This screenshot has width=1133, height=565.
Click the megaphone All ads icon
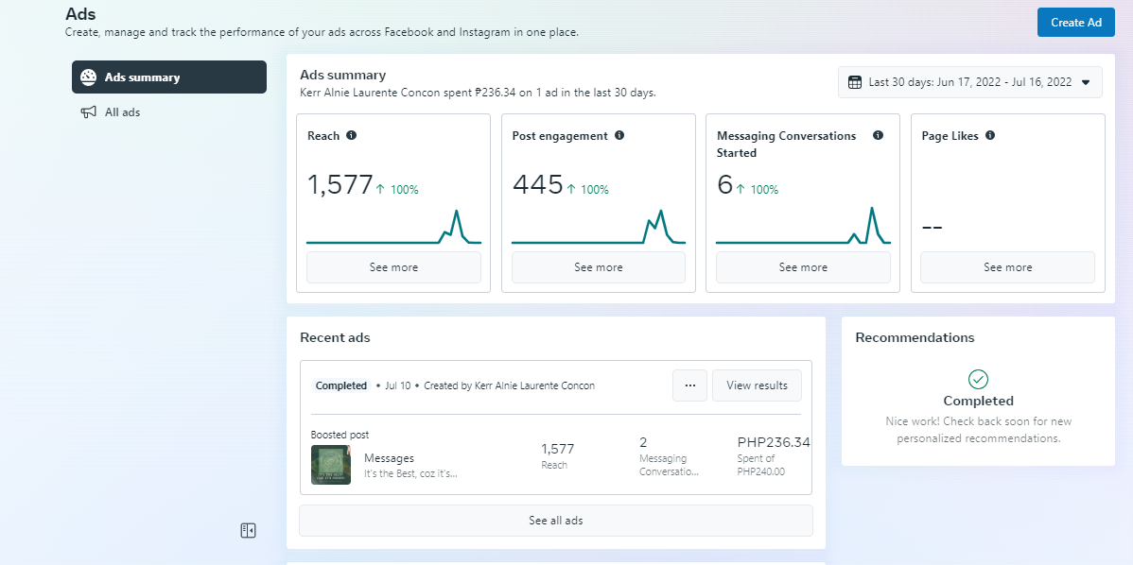click(89, 112)
